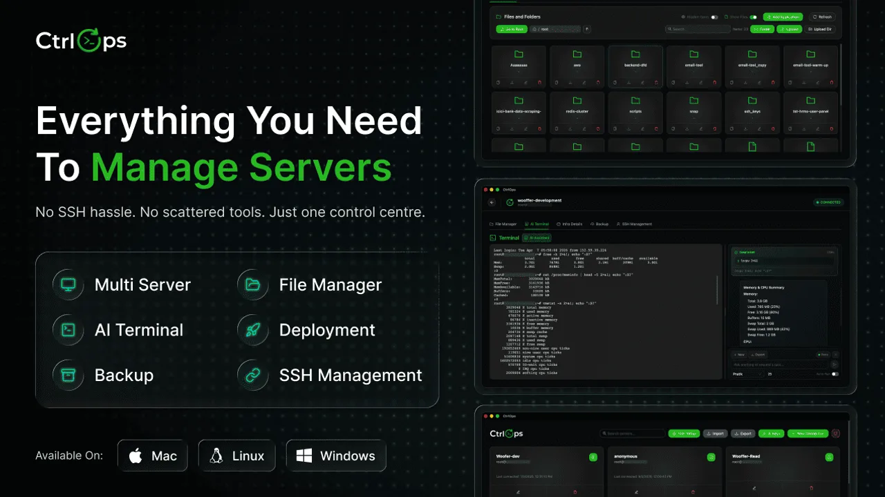
Task: Click the green connect icon on the Woofer-dev card
Action: [593, 457]
